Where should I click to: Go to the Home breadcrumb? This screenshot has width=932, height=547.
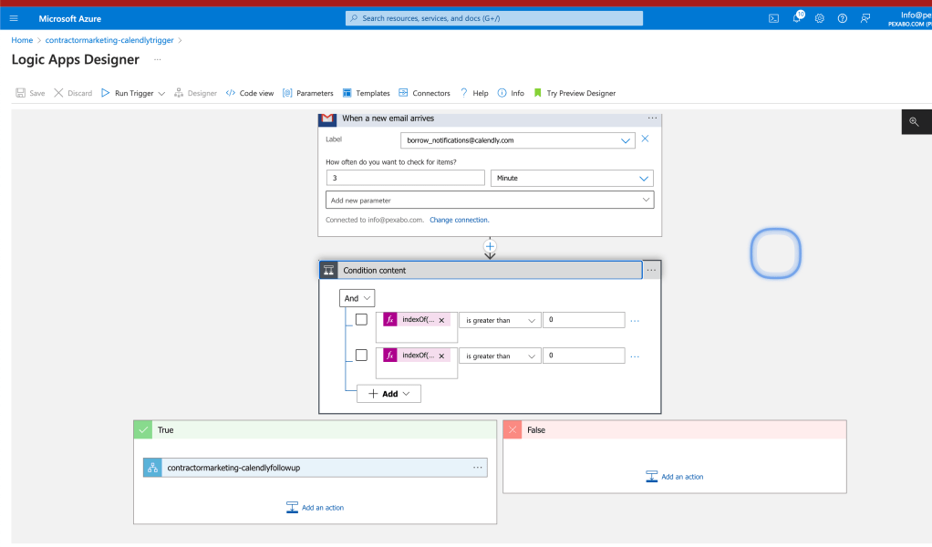point(22,40)
